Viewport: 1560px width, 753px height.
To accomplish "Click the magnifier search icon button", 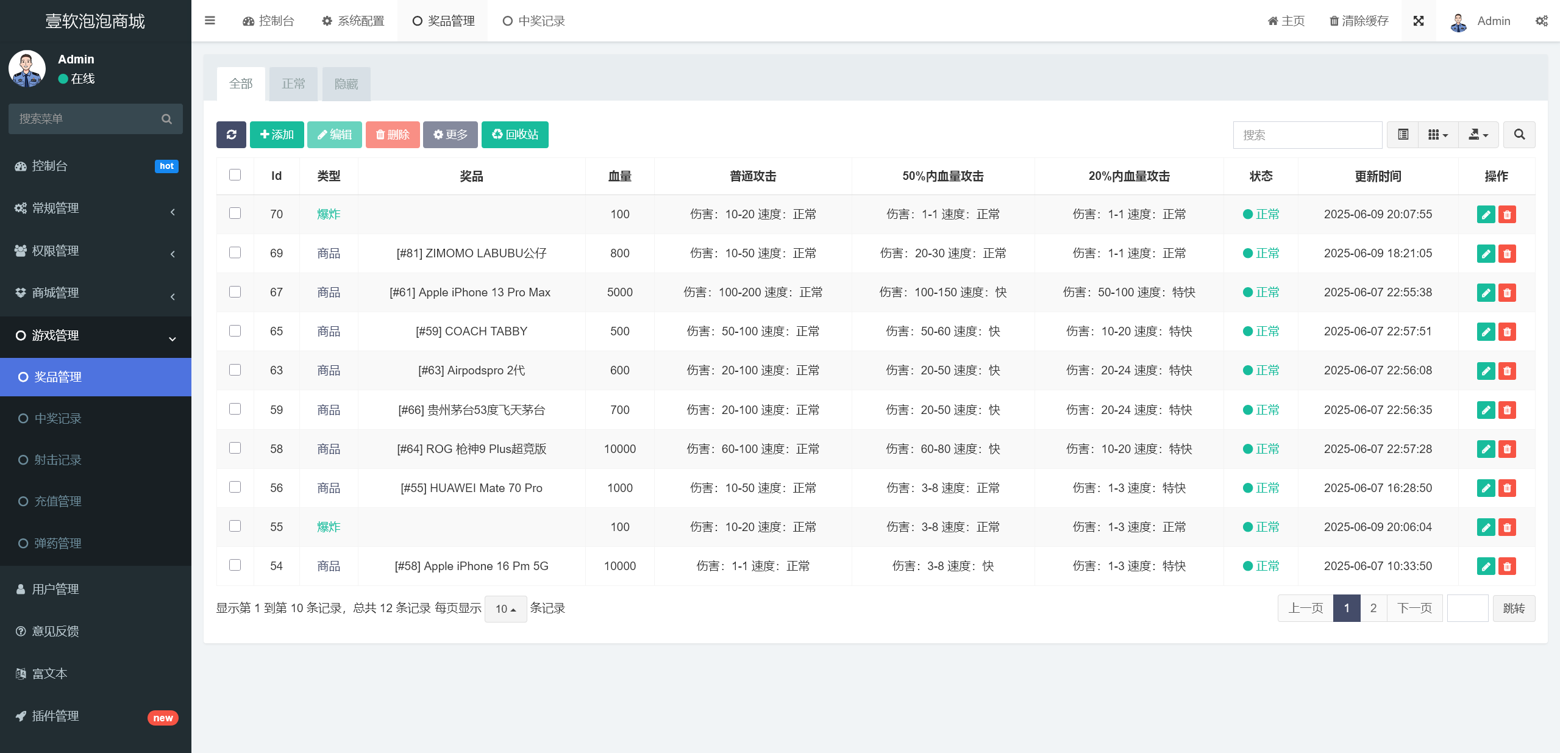I will tap(1519, 135).
